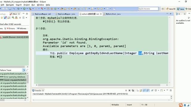The width and height of the screenshot is (191, 107).
Task: Click Remove All Terminated Launches icon
Action: click(x=133, y=90)
